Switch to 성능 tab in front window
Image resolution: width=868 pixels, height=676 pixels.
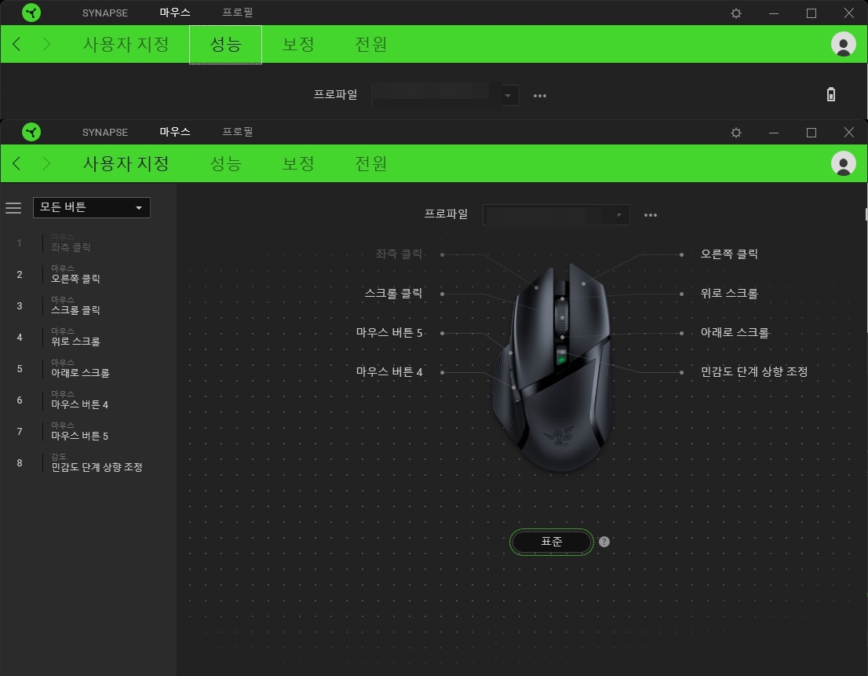[x=225, y=163]
